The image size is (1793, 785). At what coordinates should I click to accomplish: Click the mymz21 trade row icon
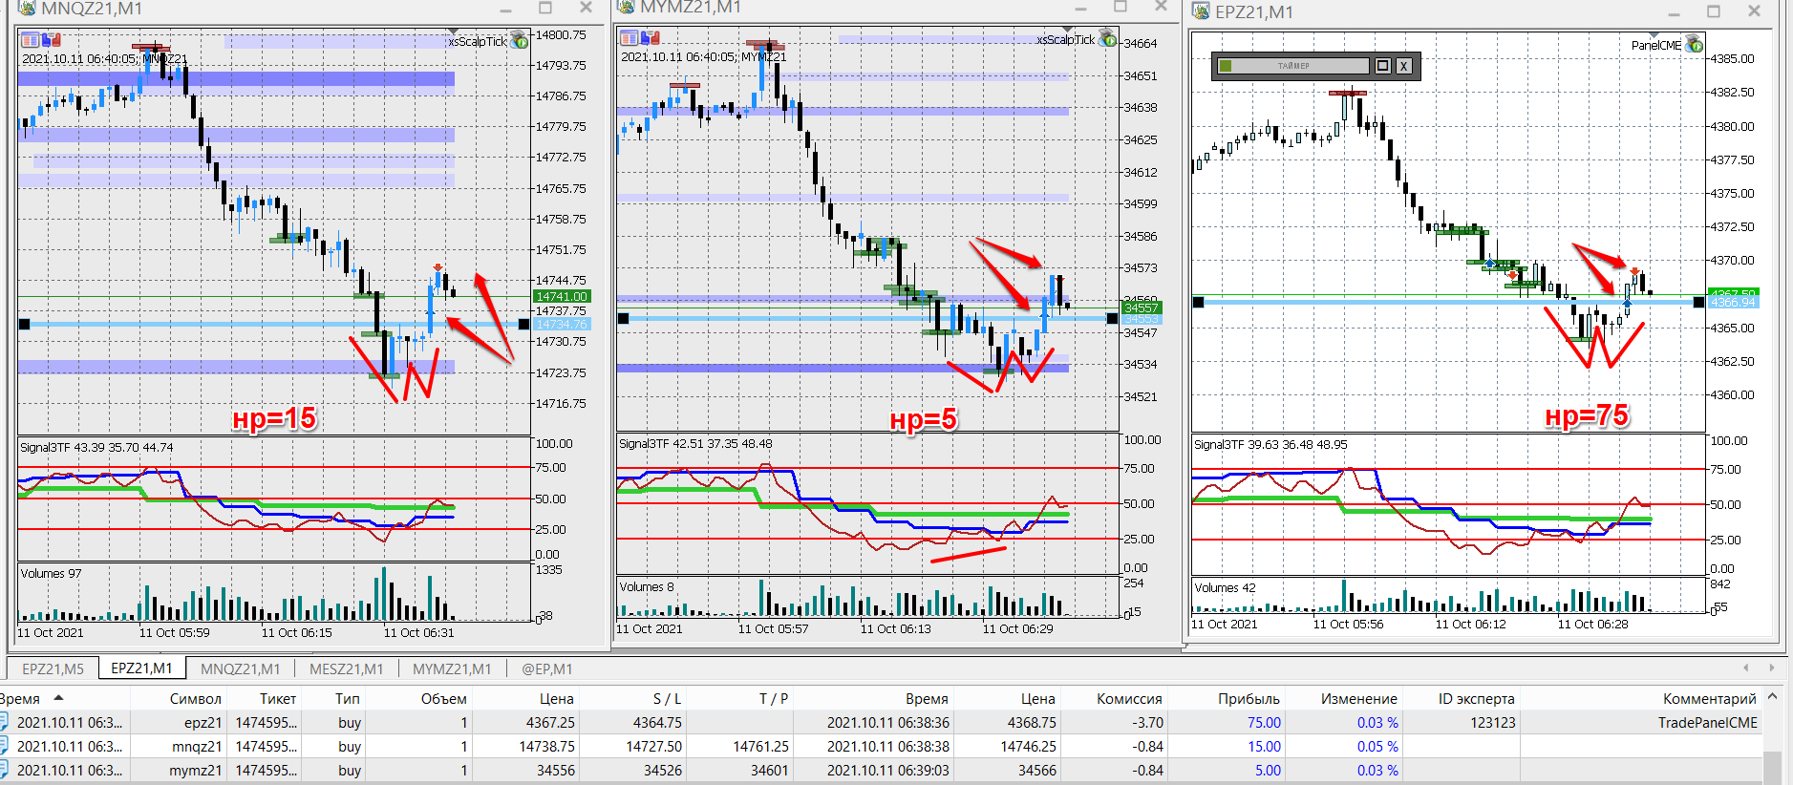pos(4,770)
